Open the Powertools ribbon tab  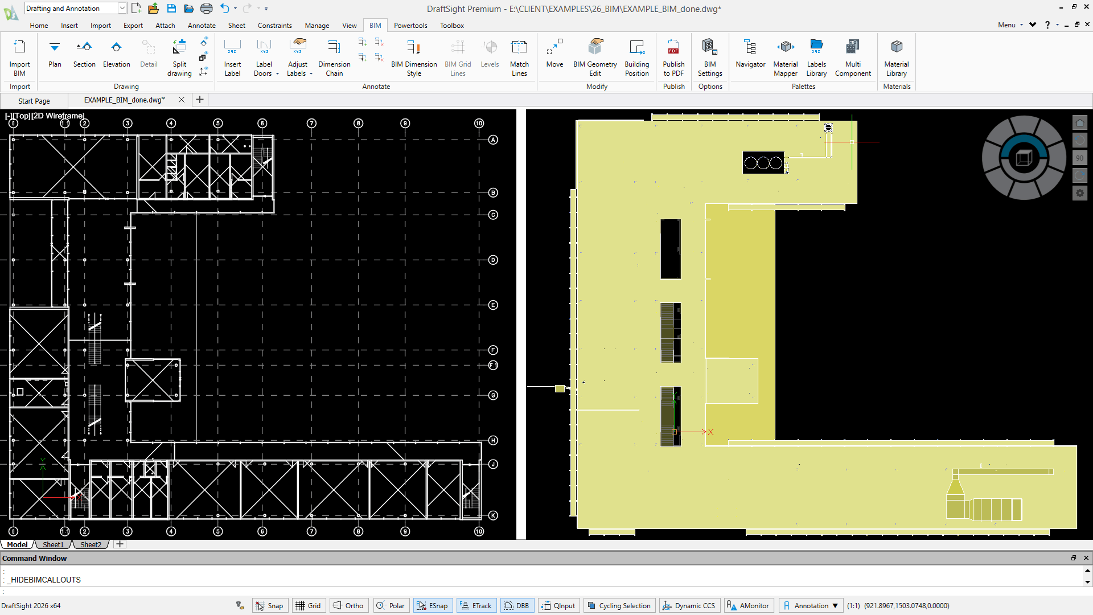click(410, 25)
